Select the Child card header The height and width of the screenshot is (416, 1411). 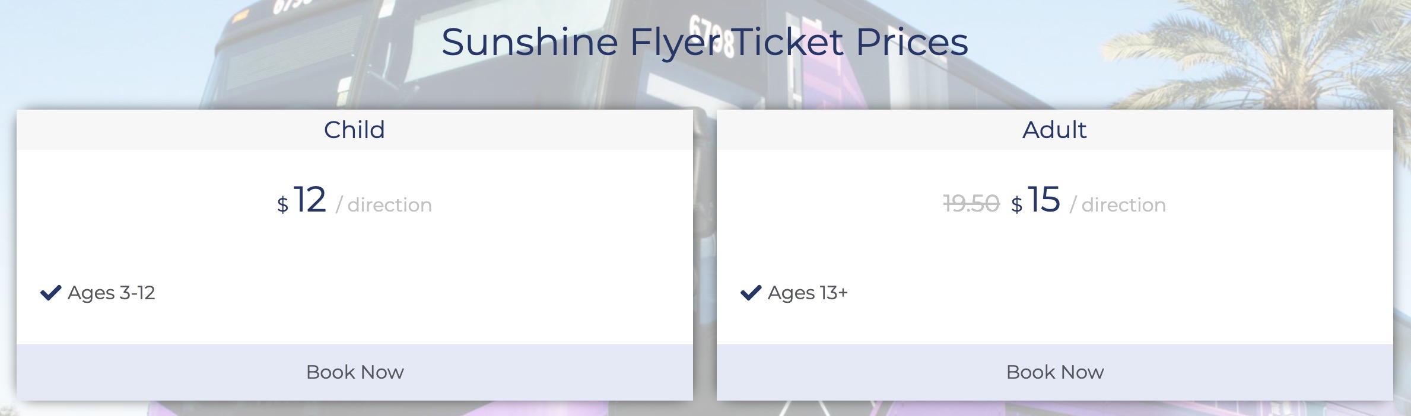(x=355, y=130)
